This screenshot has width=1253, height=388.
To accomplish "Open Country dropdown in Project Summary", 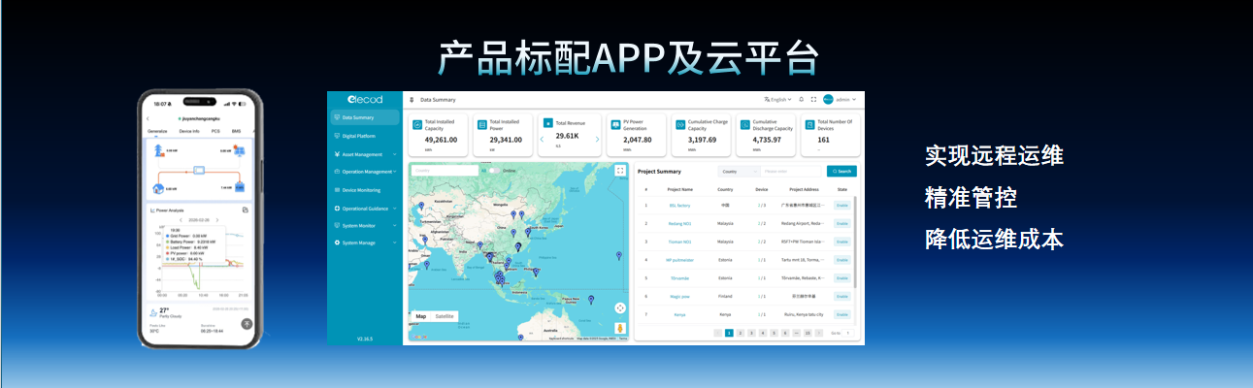I will point(738,171).
